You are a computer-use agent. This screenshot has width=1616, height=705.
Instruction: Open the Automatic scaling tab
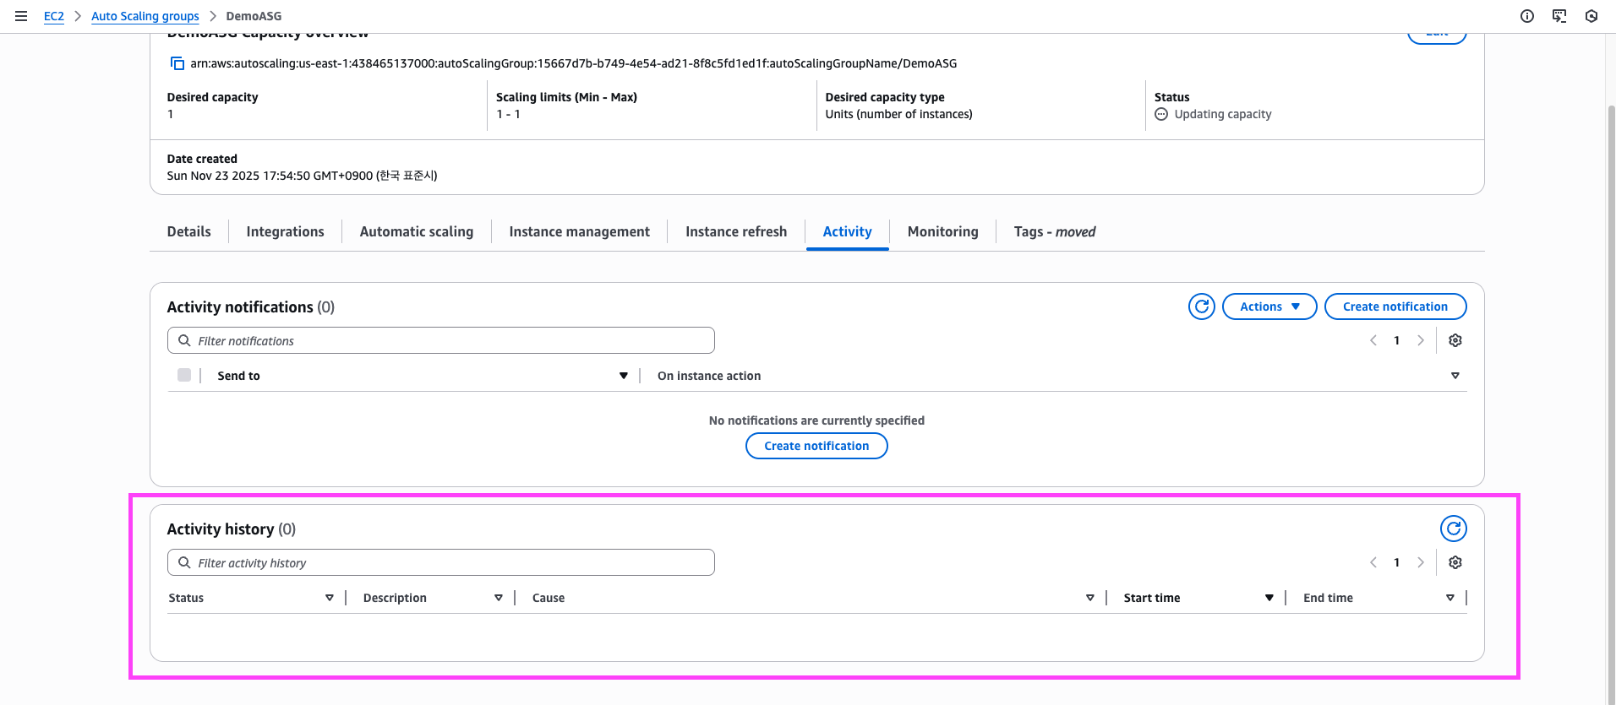417,231
